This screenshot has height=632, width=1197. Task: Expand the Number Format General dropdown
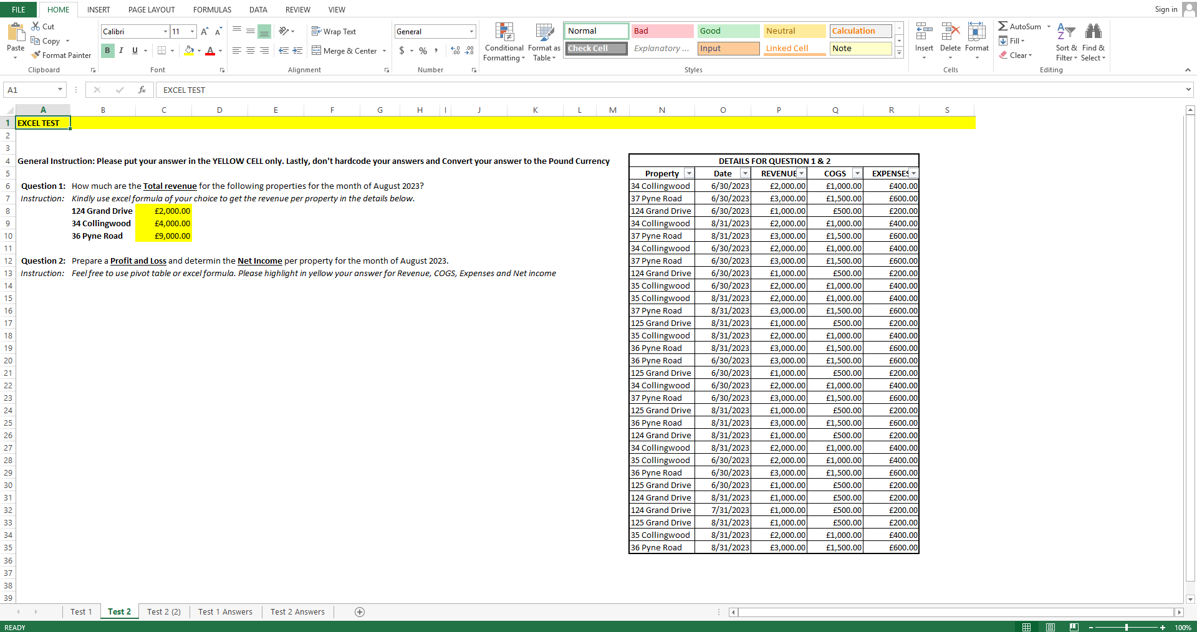pyautogui.click(x=471, y=32)
